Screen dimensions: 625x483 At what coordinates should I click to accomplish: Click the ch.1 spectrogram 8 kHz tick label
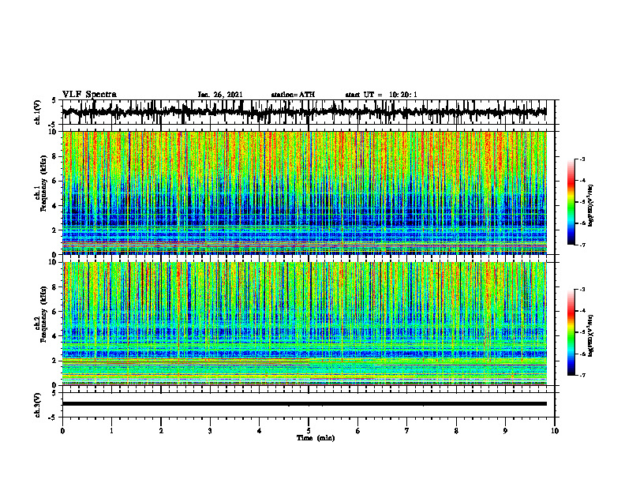(55, 156)
